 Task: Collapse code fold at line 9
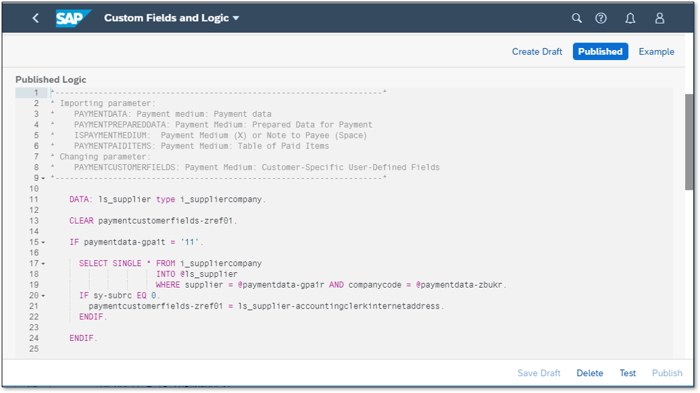coord(43,178)
